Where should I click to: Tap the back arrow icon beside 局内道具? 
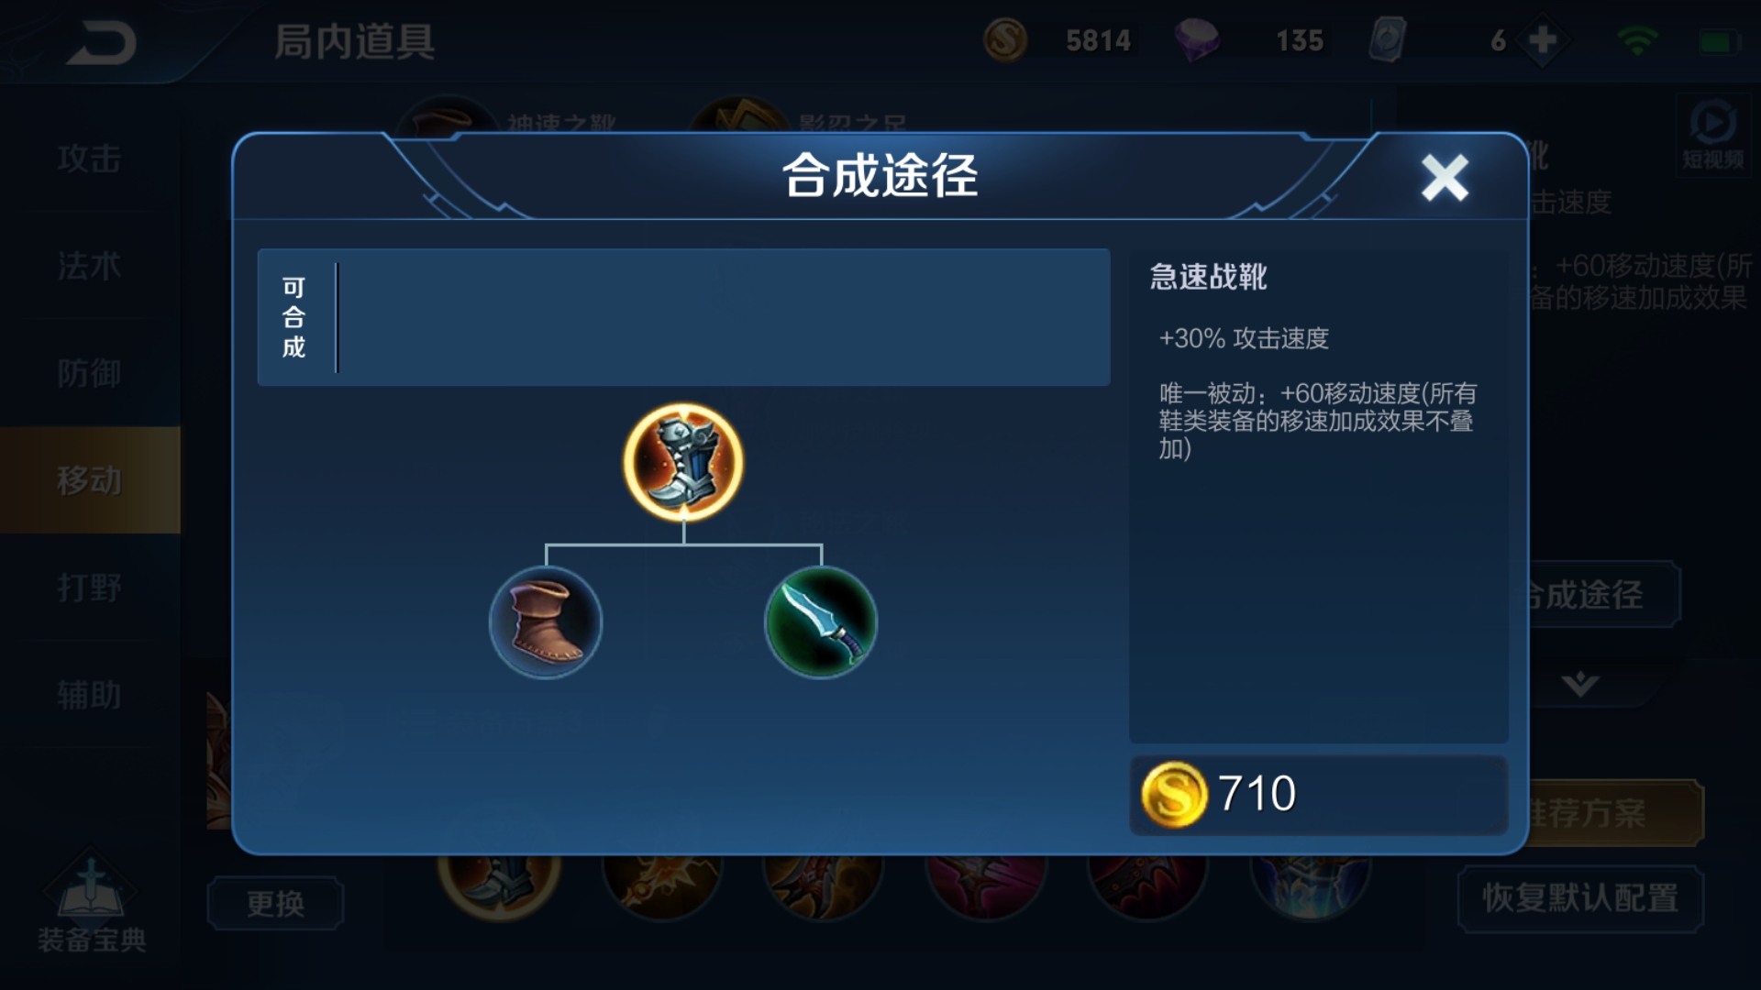(101, 43)
